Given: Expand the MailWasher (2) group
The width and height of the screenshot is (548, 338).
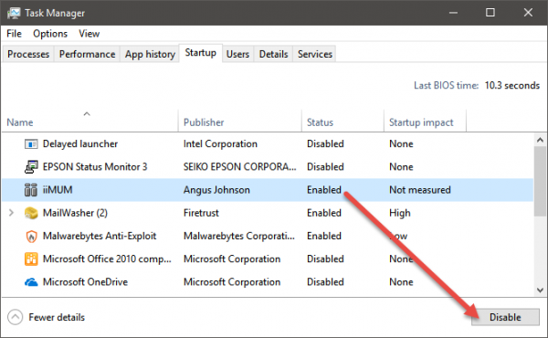Looking at the screenshot, I should (11, 213).
